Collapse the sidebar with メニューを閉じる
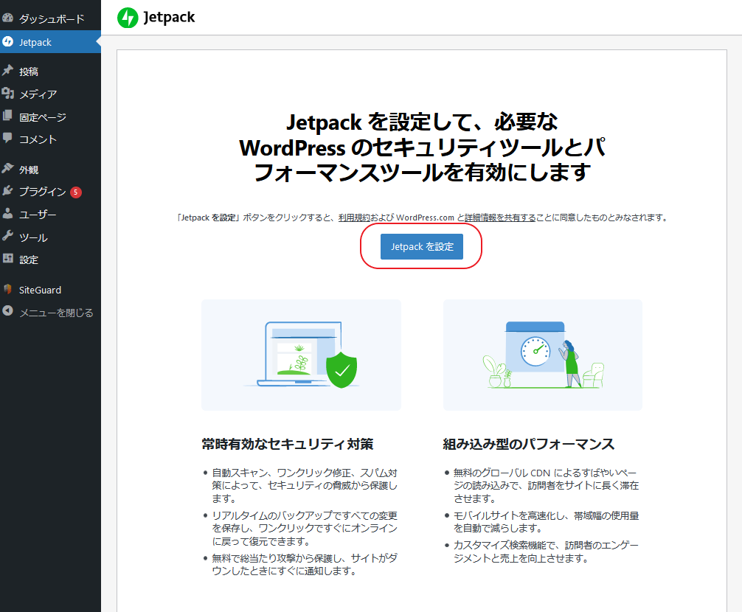This screenshot has width=742, height=612. 56,313
